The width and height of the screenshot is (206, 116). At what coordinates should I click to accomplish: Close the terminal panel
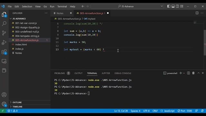(x=203, y=73)
